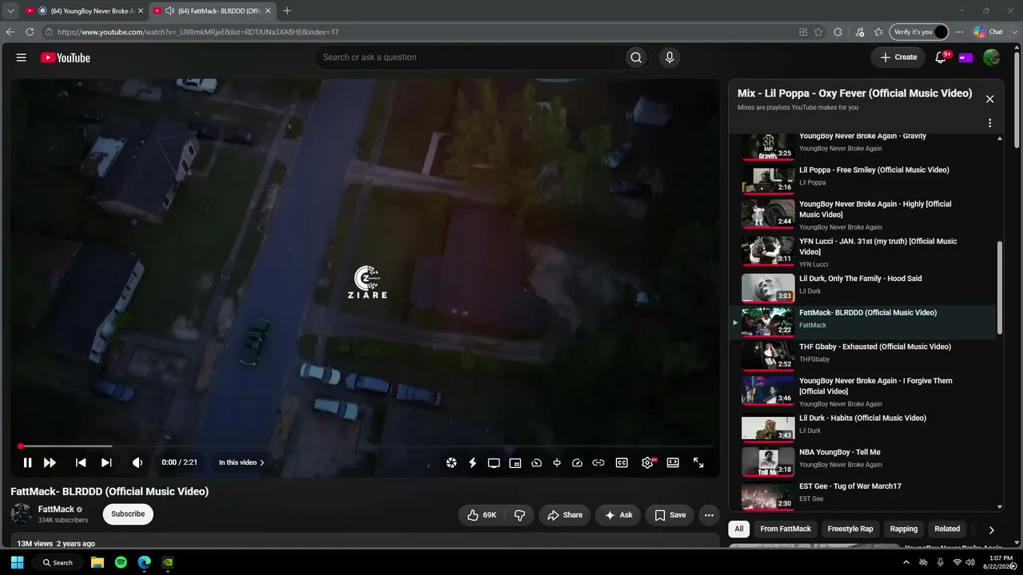Click the chain link icon in player

click(598, 462)
